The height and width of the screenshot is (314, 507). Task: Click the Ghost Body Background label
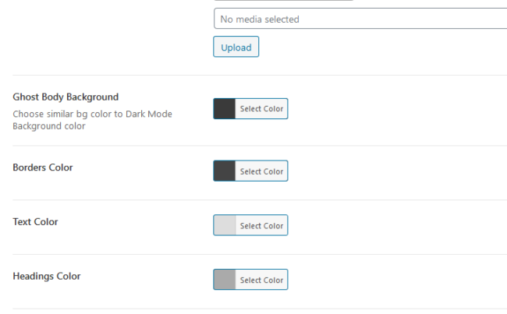[x=66, y=97]
